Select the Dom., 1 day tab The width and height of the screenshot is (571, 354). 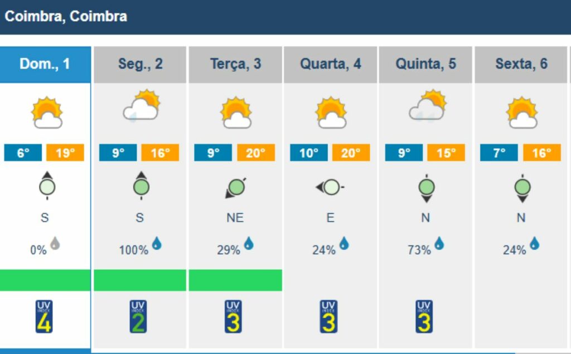(45, 64)
